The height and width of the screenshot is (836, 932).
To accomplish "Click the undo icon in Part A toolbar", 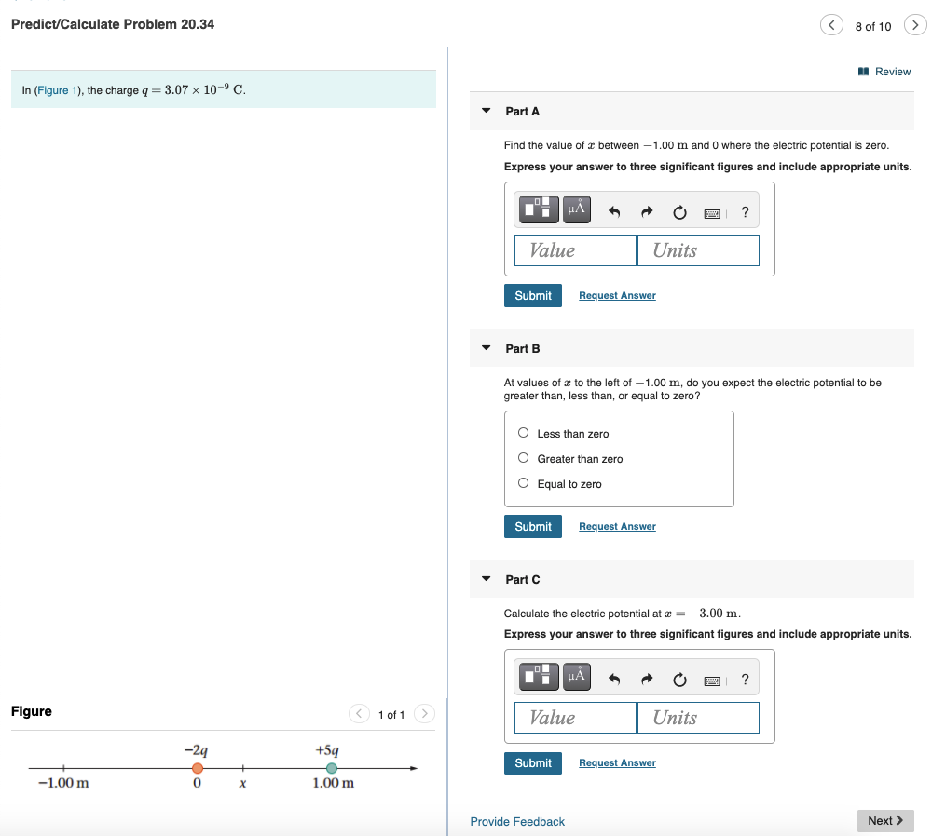I will pos(614,209).
